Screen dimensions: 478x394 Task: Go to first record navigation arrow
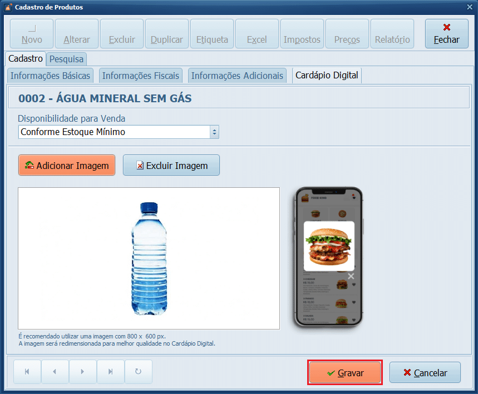(27, 371)
